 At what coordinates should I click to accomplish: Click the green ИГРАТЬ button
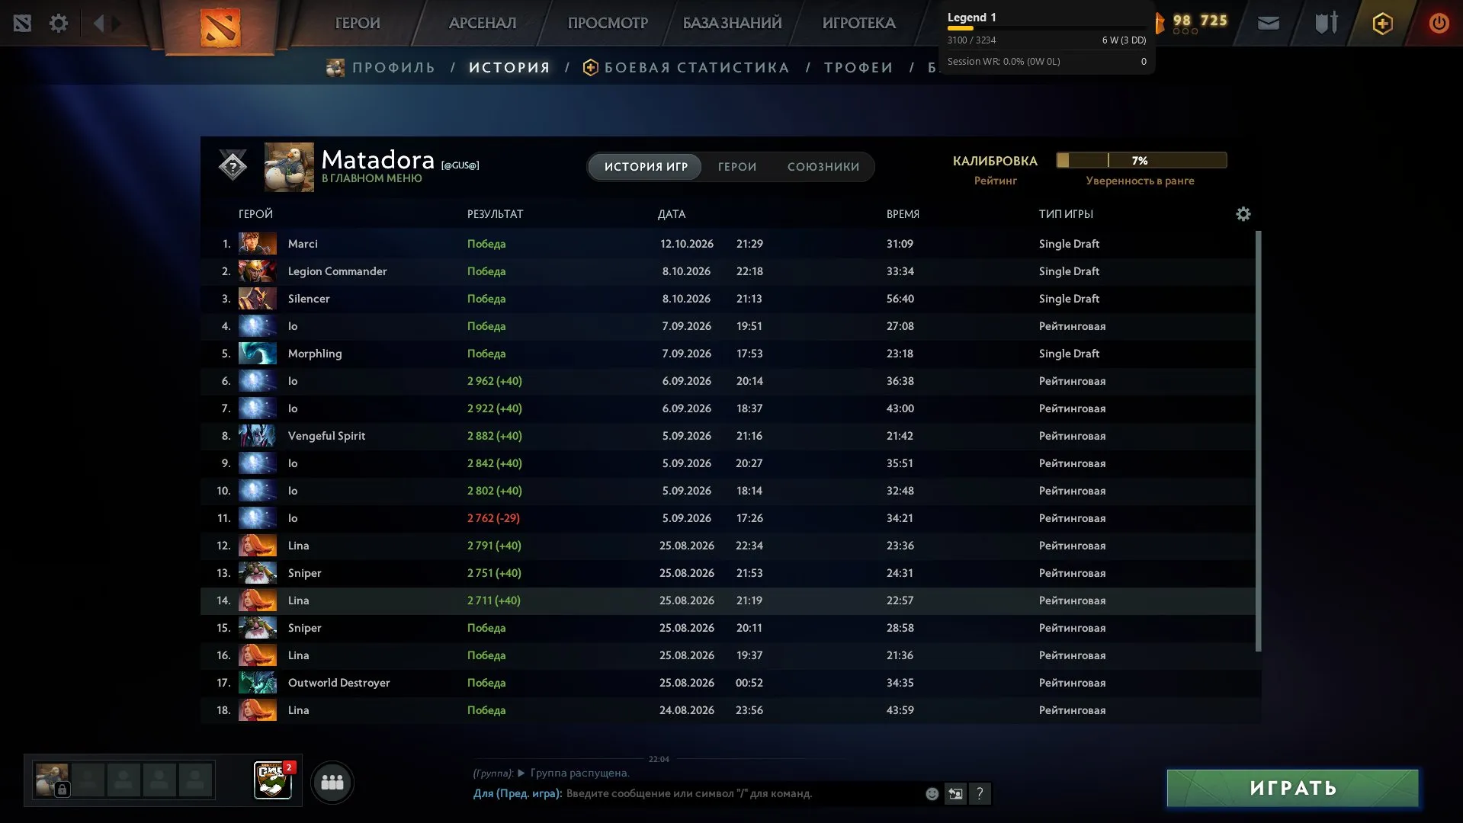point(1293,788)
